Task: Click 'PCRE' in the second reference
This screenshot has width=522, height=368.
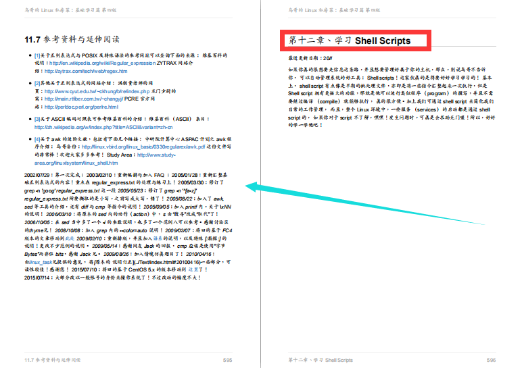Action: (x=131, y=99)
